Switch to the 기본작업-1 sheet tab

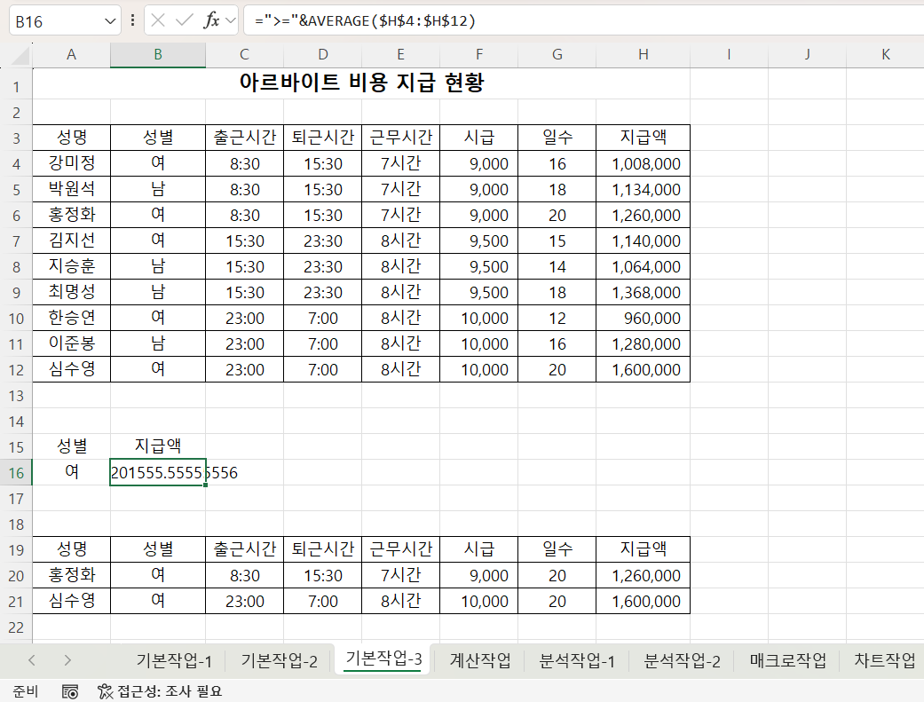174,661
